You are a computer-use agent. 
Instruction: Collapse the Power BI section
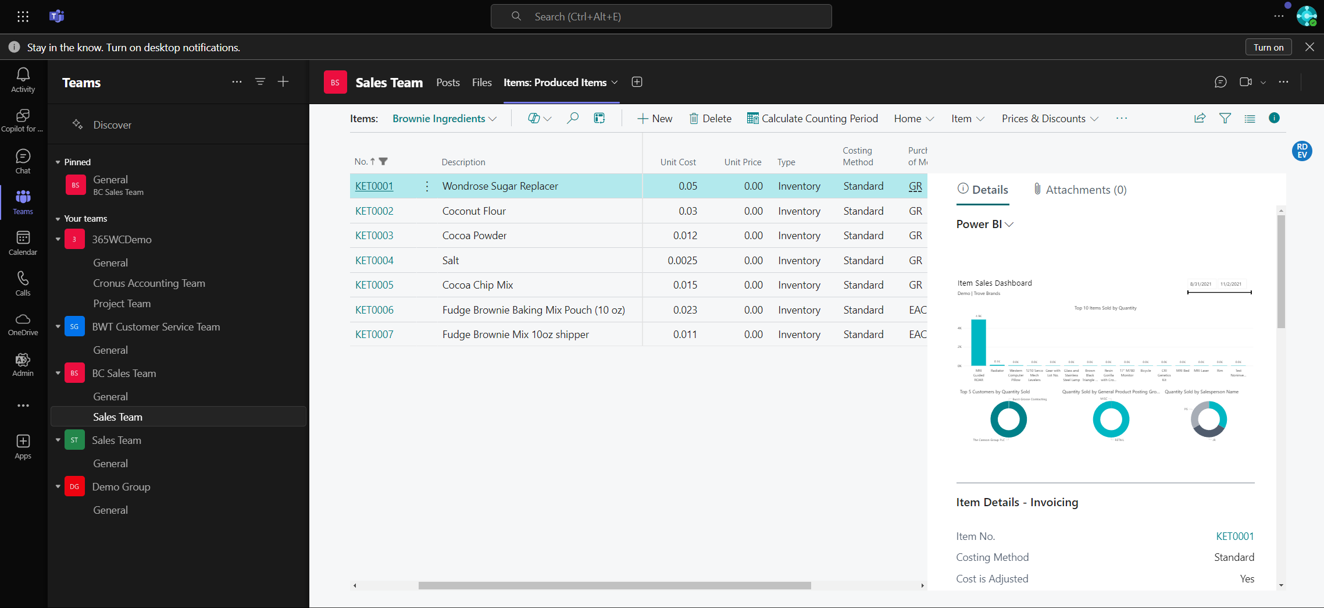tap(984, 225)
